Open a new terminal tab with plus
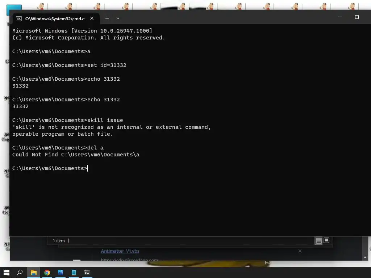Screen dimensions: 371x278 point(107,18)
